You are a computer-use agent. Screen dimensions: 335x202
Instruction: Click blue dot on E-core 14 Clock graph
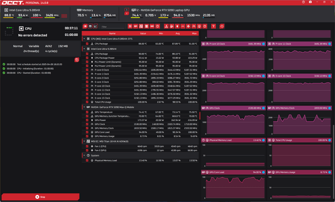(x=263, y=76)
